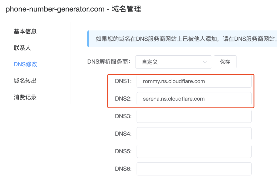The image size is (277, 179).
Task: Go to 联系人 in the sidebar
Action: (22, 48)
